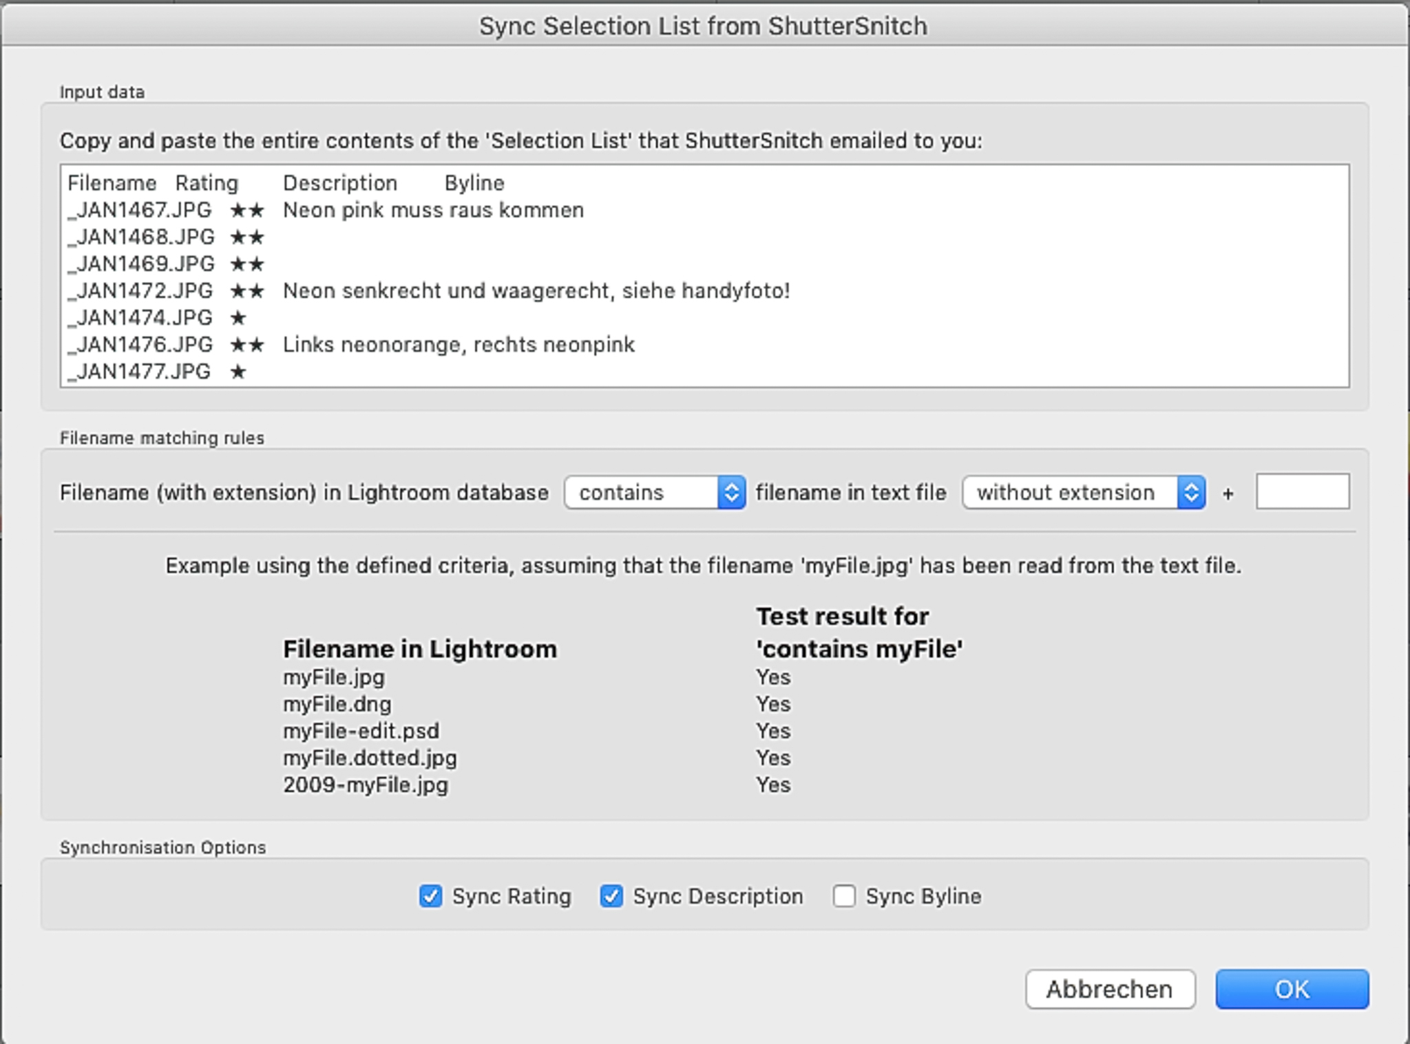This screenshot has height=1044, width=1410.
Task: Click the suffix field after the plus sign
Action: pyautogui.click(x=1303, y=492)
